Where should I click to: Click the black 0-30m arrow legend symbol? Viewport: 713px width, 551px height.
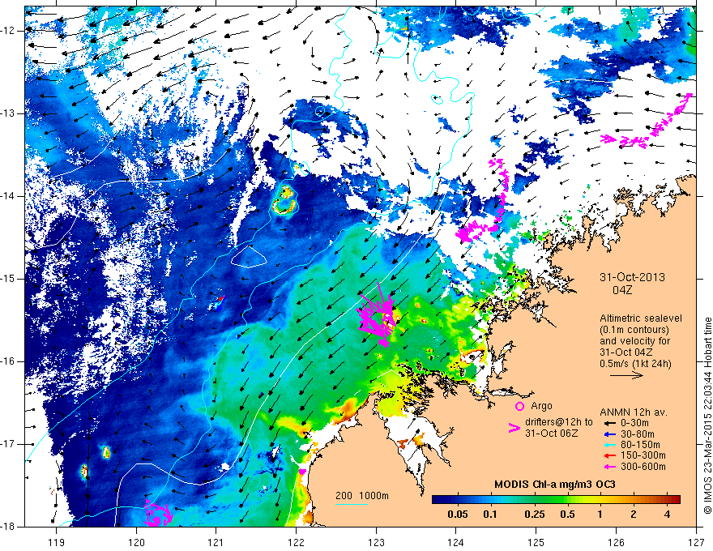pyautogui.click(x=609, y=423)
